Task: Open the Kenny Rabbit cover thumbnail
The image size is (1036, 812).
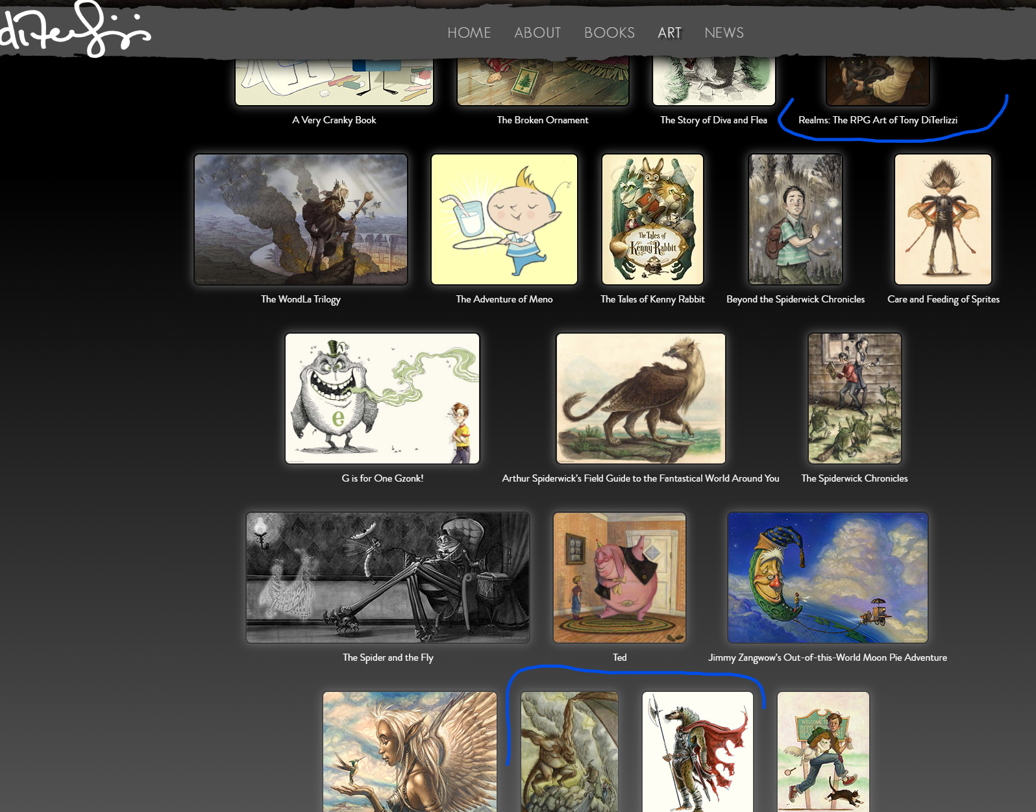Action: click(x=652, y=219)
